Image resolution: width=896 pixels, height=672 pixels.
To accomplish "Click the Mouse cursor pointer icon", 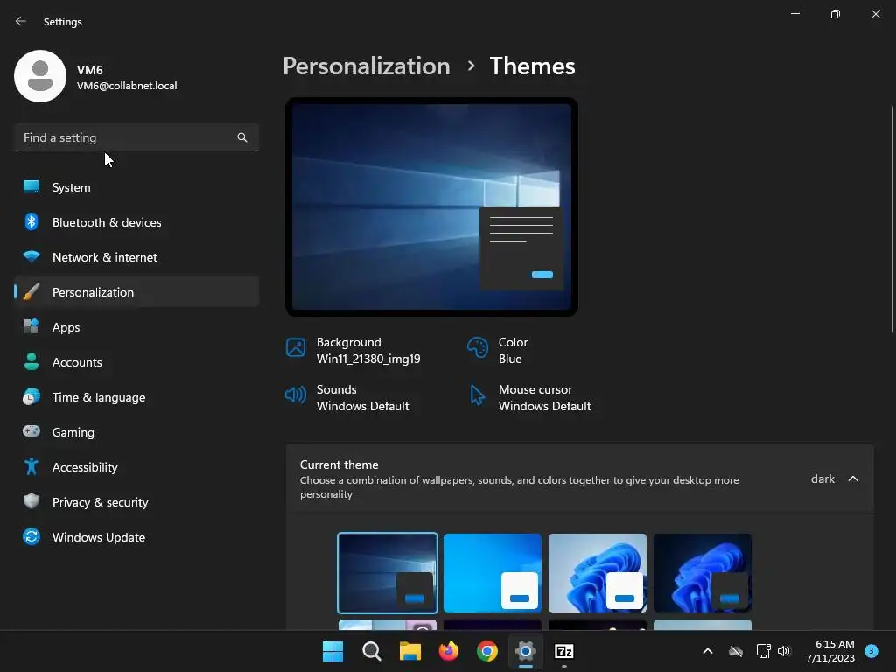I will point(477,395).
